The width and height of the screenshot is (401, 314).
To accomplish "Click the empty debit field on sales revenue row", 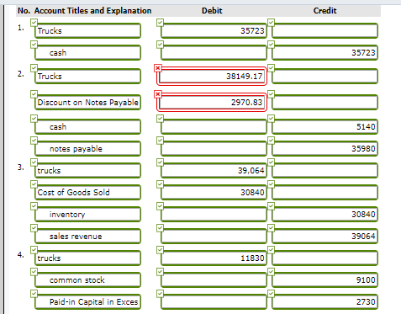I will tap(214, 236).
